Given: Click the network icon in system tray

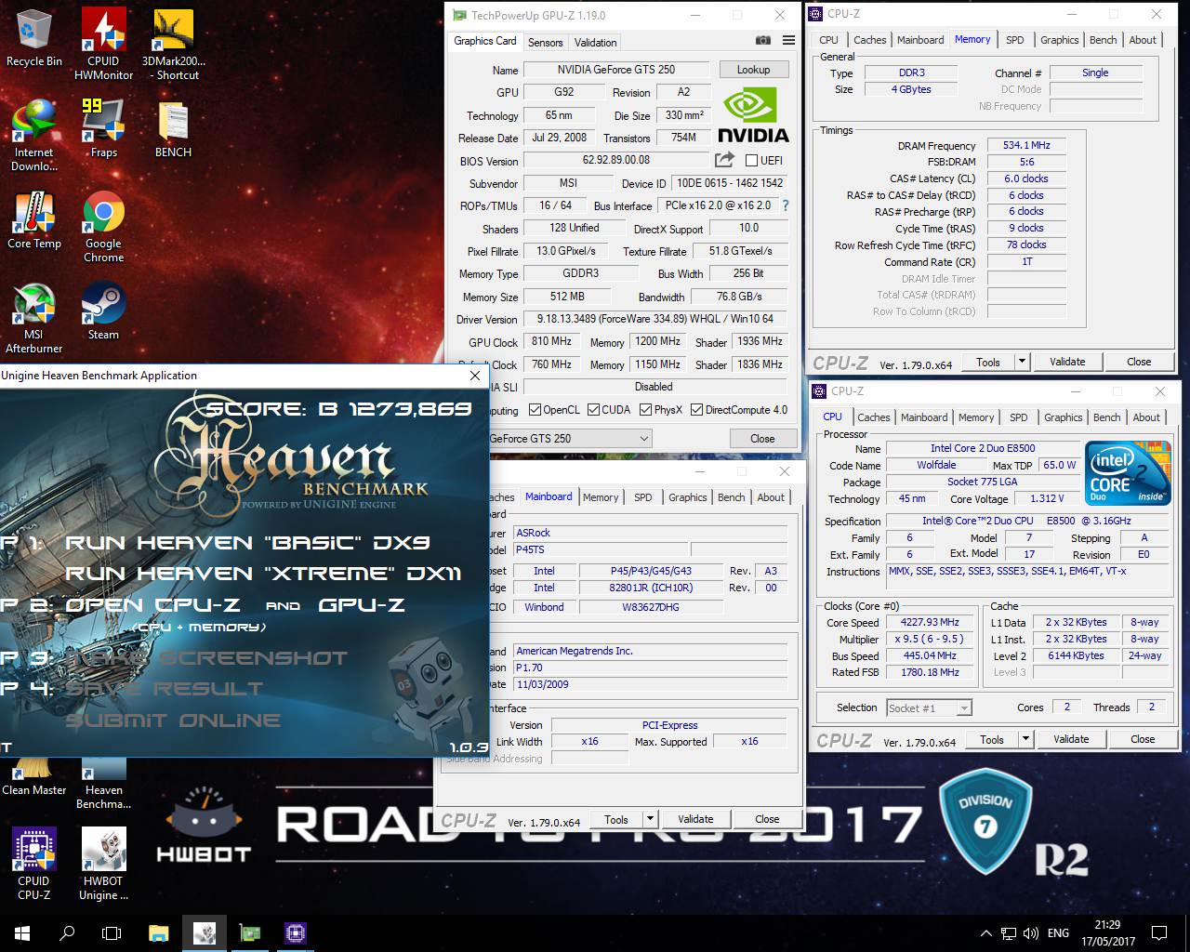Looking at the screenshot, I should click(1009, 932).
